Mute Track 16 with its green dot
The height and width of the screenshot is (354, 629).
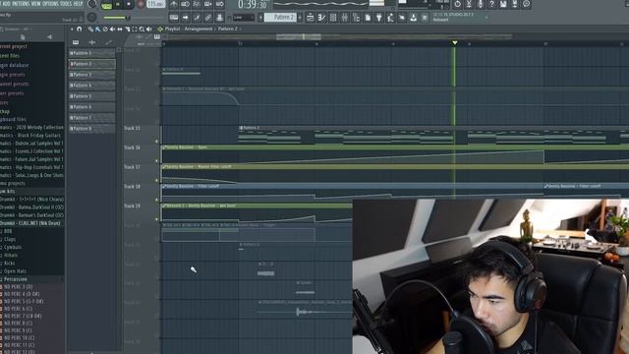[156, 160]
